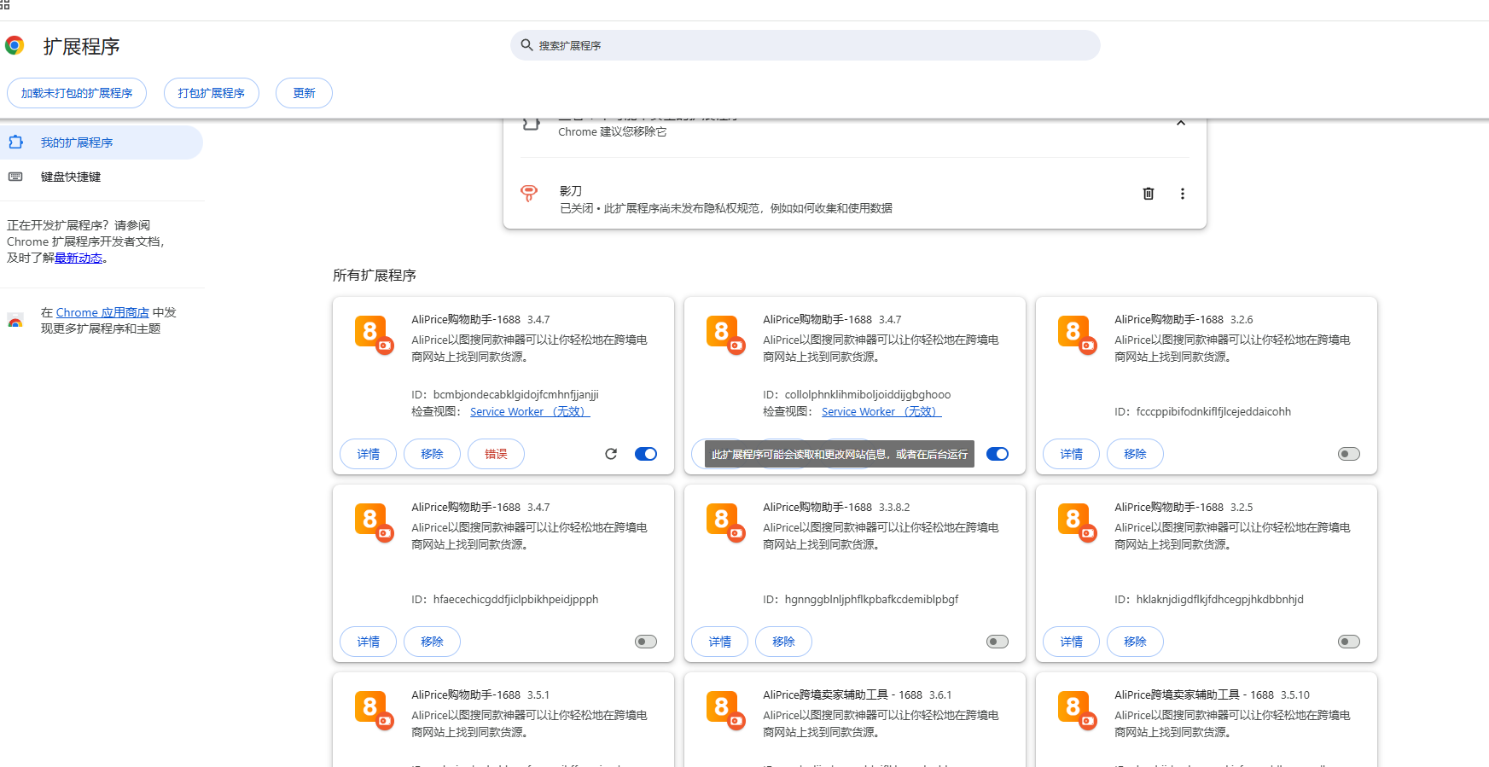Image resolution: width=1489 pixels, height=767 pixels.
Task: Click the 影刀 extension icon
Action: 529,193
